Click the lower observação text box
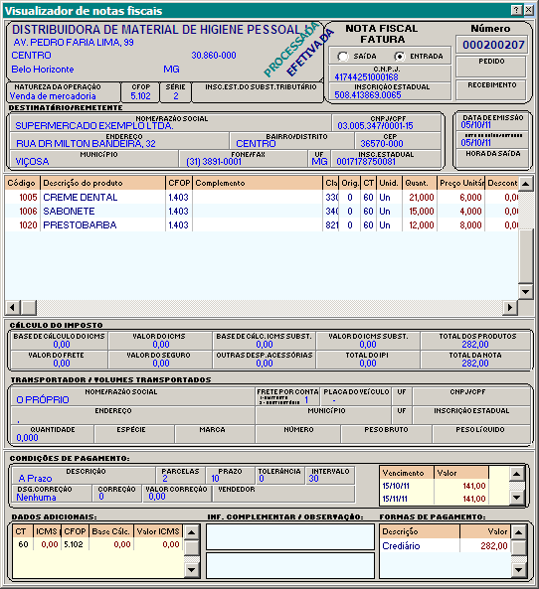Image resolution: width=539 pixels, height=589 pixels. tap(290, 565)
